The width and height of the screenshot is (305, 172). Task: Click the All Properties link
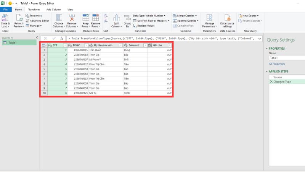[x=277, y=64]
